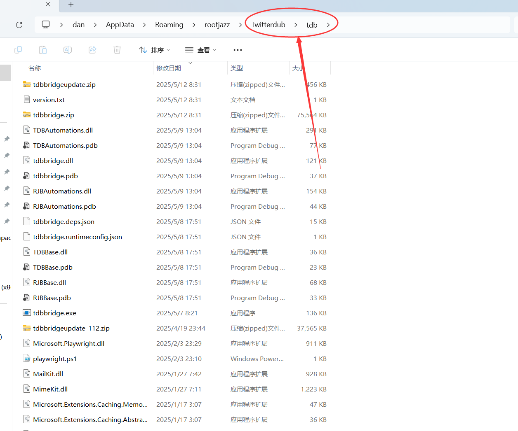Go to rootjazz folder in breadcrumb
Viewport: 518px width, 431px height.
point(217,25)
